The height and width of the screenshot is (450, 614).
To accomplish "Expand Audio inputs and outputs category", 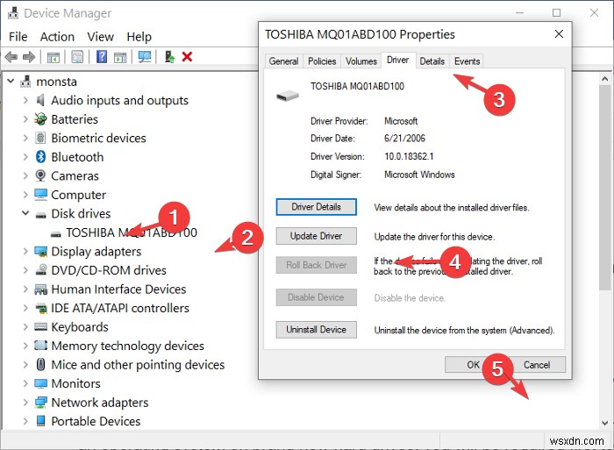I will [25, 100].
